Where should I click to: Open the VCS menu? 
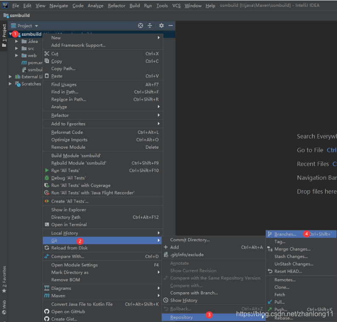click(177, 6)
